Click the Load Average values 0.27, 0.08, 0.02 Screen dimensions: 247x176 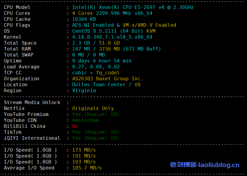point(96,67)
